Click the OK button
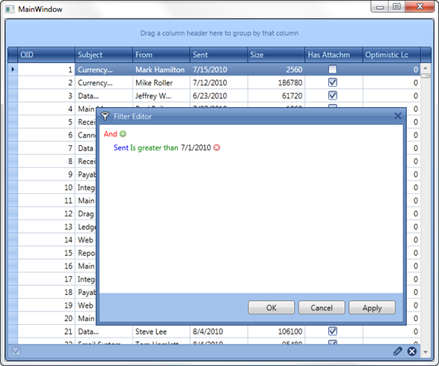Viewport: 439px width, 366px height. click(271, 308)
